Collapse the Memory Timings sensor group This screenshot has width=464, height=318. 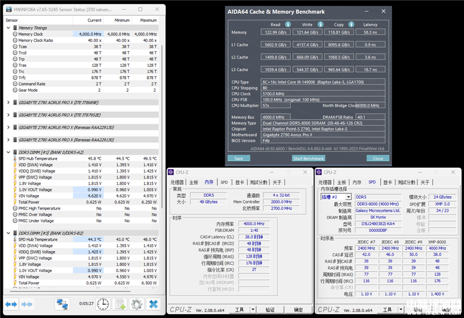pyautogui.click(x=8, y=28)
